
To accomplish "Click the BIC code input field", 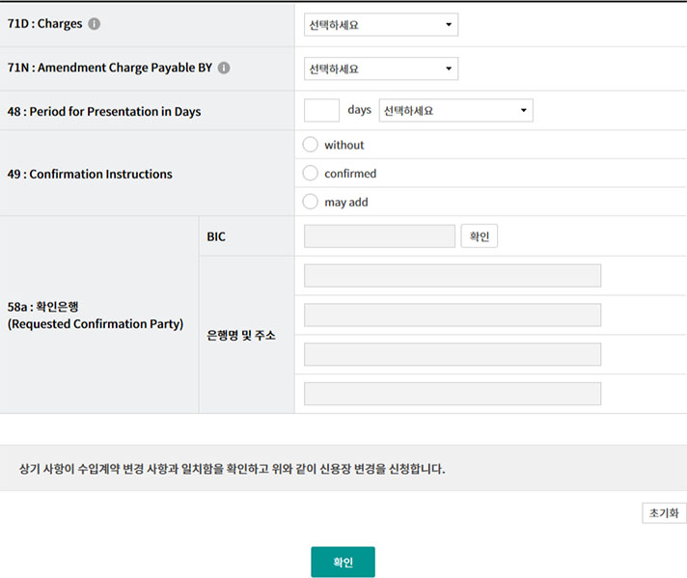I will [x=379, y=236].
